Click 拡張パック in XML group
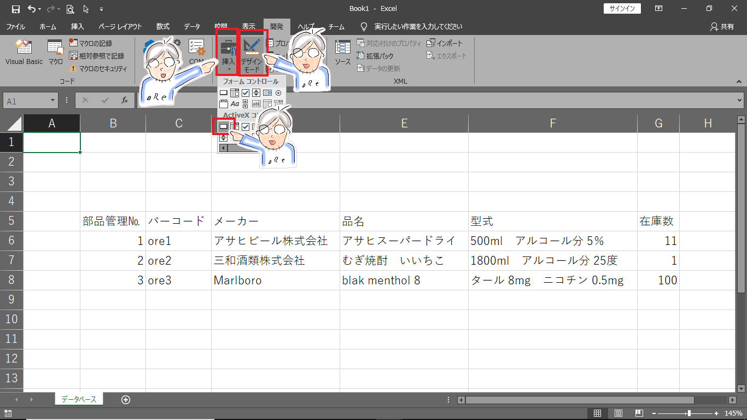This screenshot has width=747, height=420. (375, 56)
